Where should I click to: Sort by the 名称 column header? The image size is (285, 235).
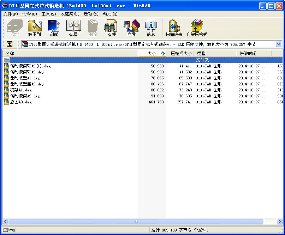[x=70, y=54]
